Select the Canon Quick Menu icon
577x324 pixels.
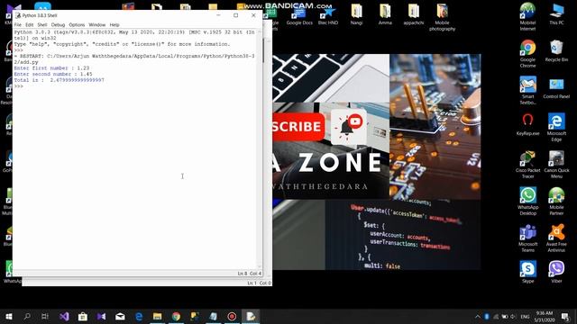556,165
